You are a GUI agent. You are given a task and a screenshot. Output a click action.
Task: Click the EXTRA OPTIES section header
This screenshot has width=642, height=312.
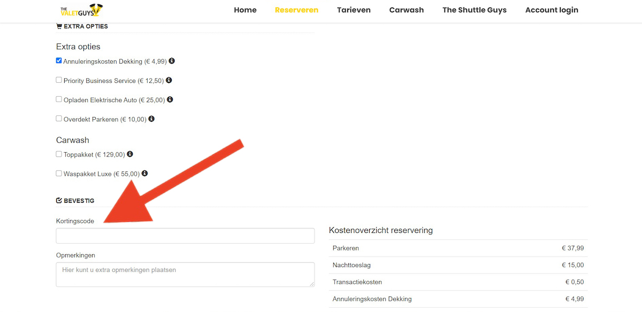pyautogui.click(x=82, y=26)
